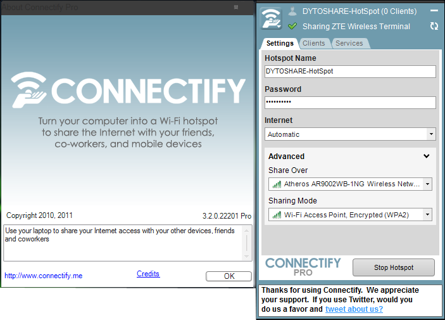Click the 'Sharing ZTE Wireless Terminal' status text

tap(356, 27)
